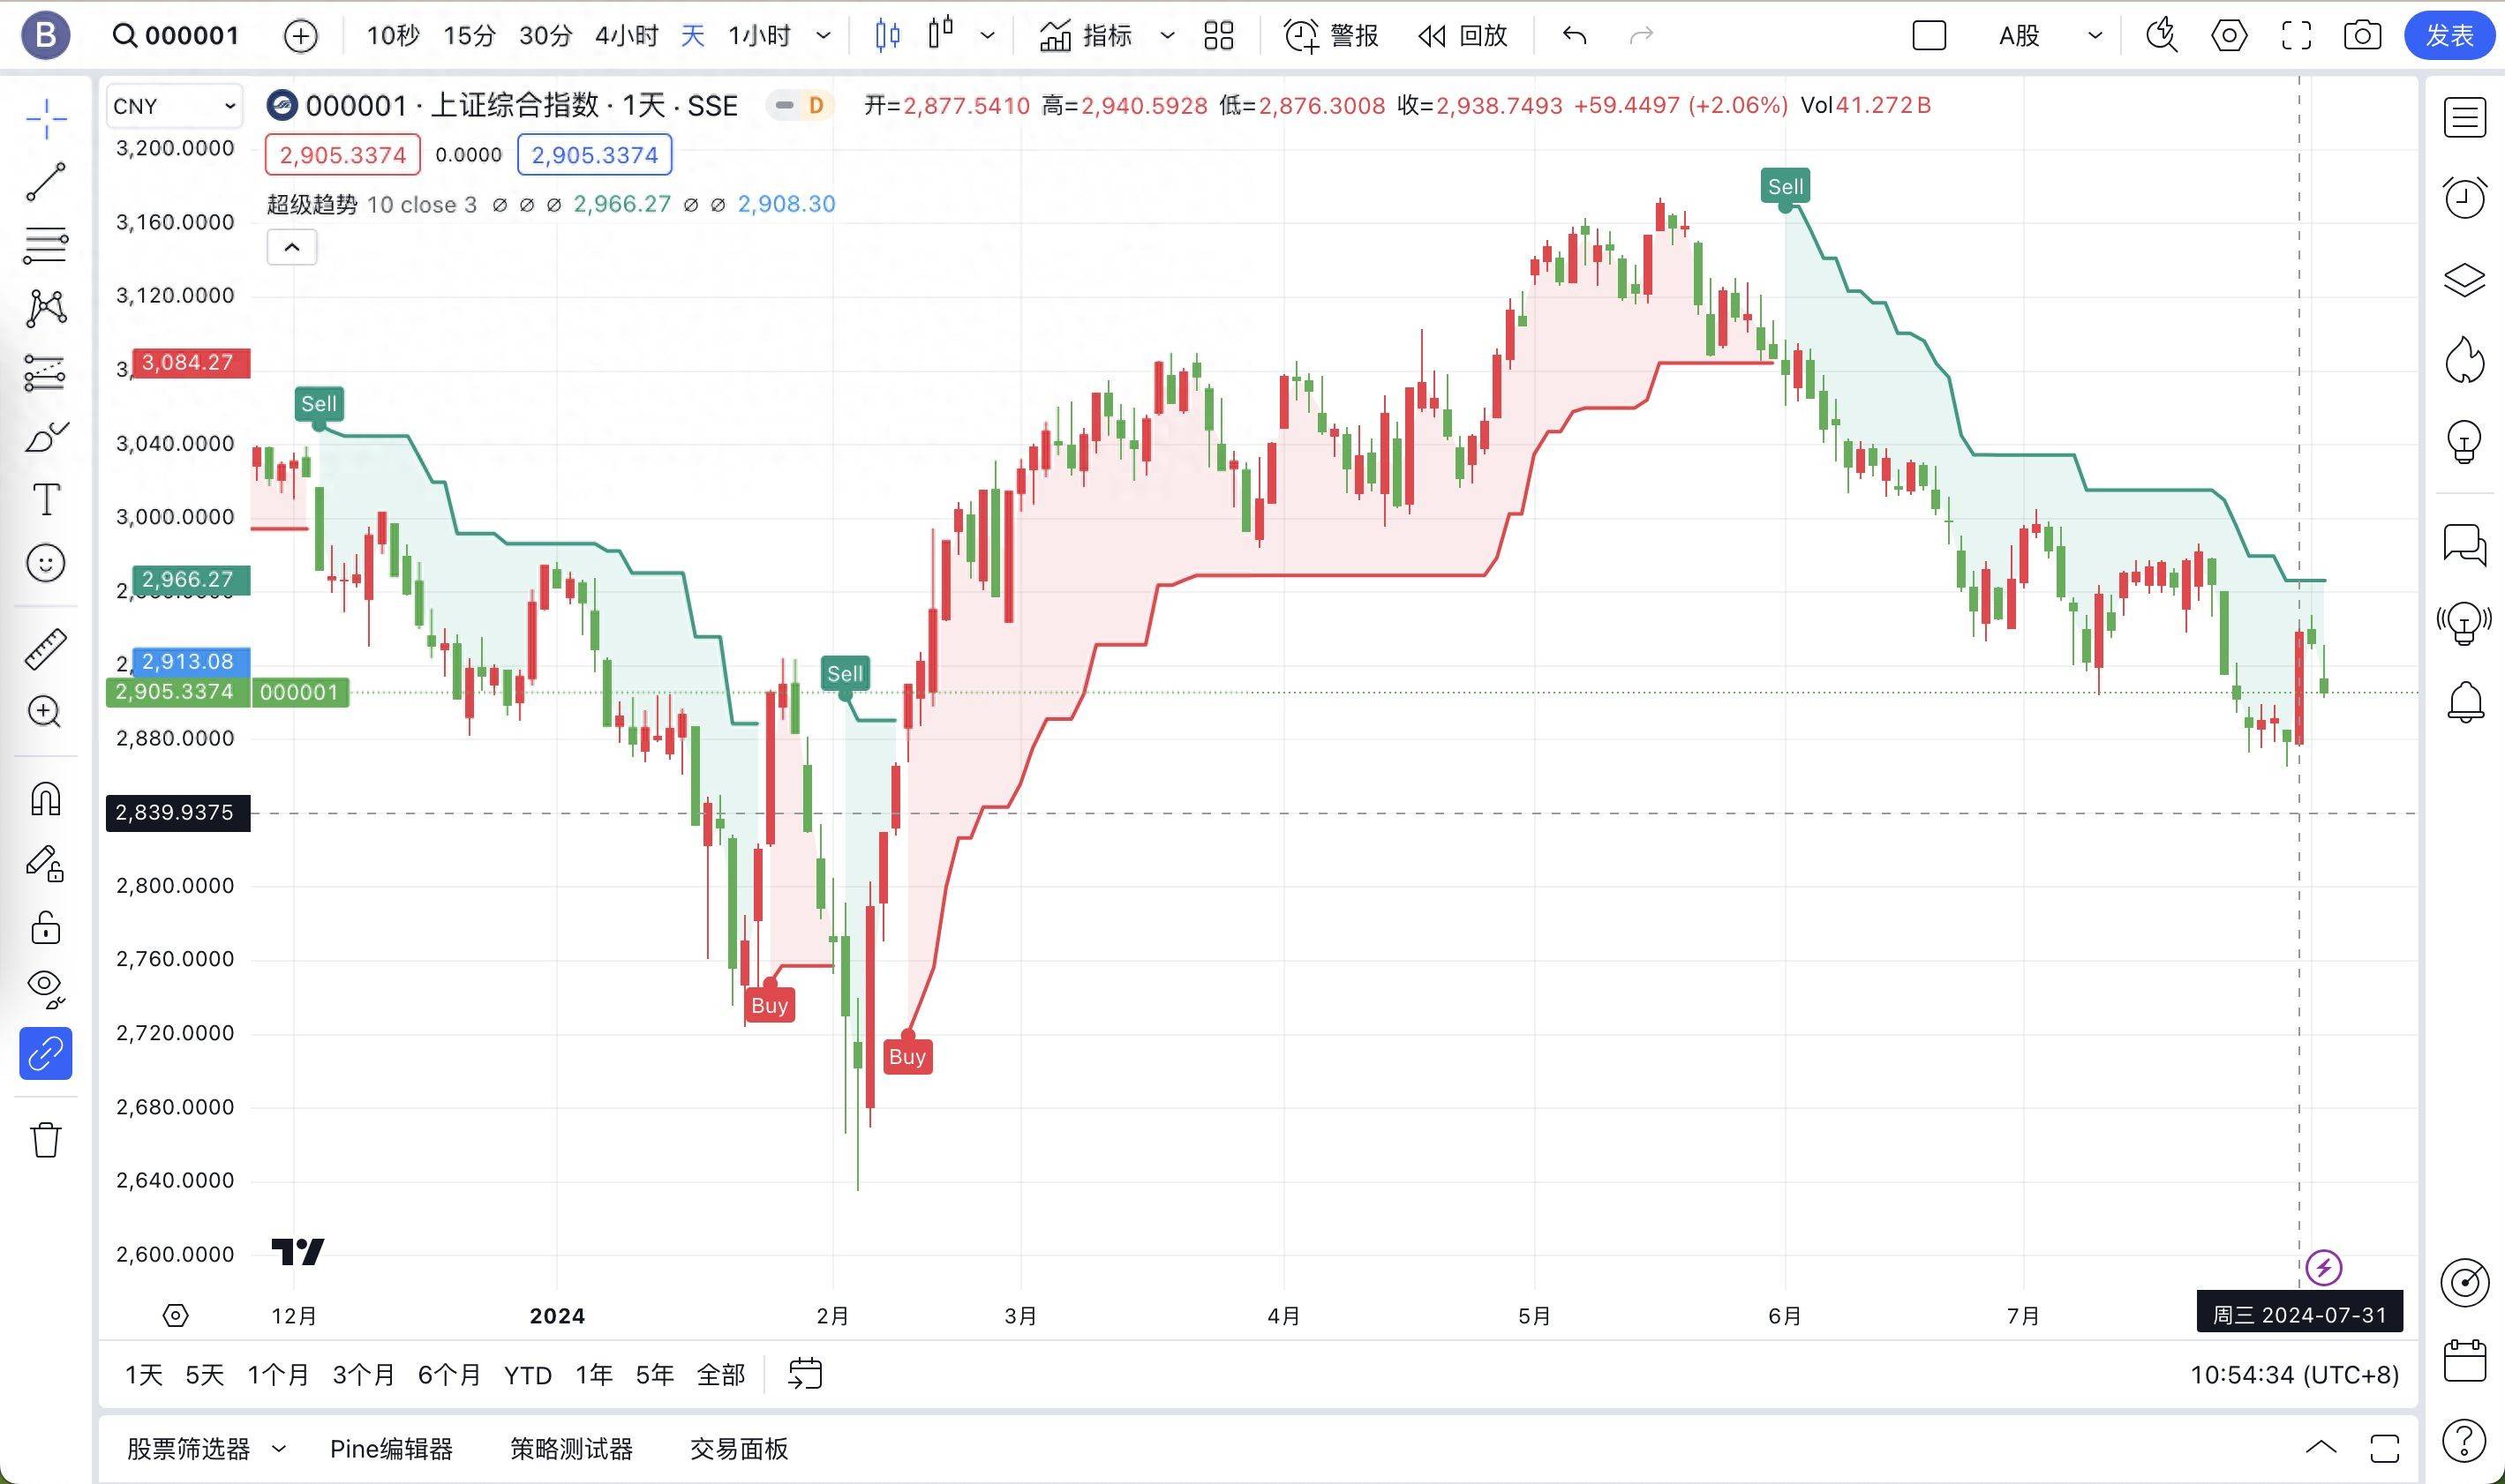Switch to the 10秒 interval
This screenshot has height=1484, width=2505.
click(392, 36)
